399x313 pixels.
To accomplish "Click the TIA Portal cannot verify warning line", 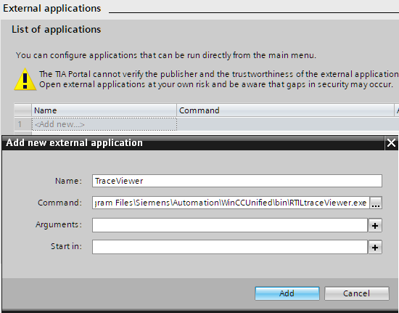I will pos(219,74).
